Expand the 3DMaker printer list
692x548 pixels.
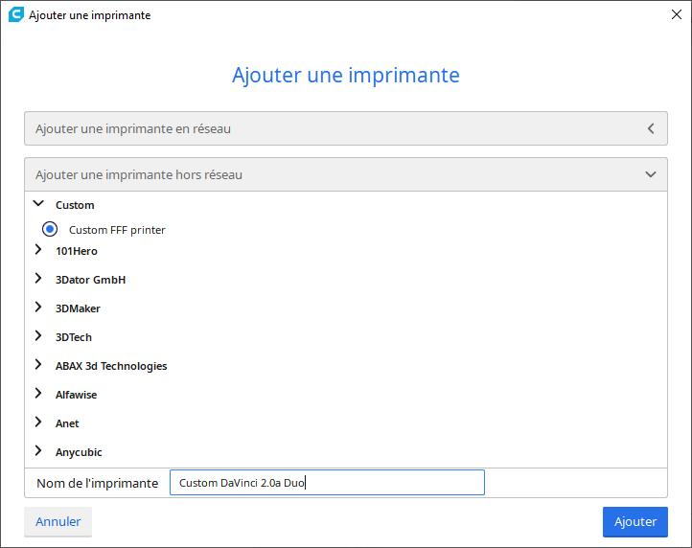coord(38,308)
